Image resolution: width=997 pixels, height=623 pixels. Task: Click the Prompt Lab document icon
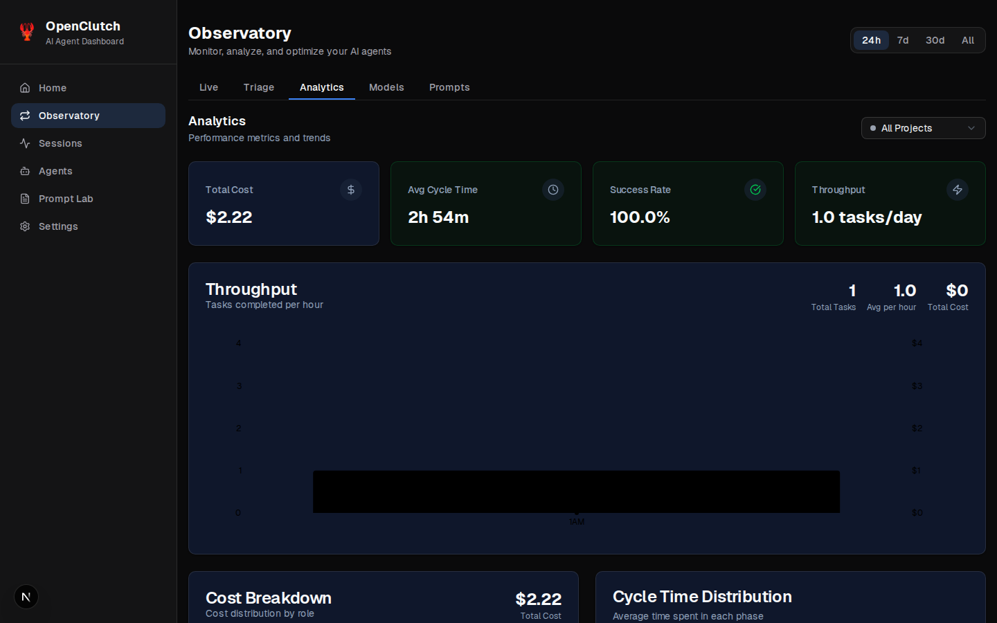(x=25, y=199)
